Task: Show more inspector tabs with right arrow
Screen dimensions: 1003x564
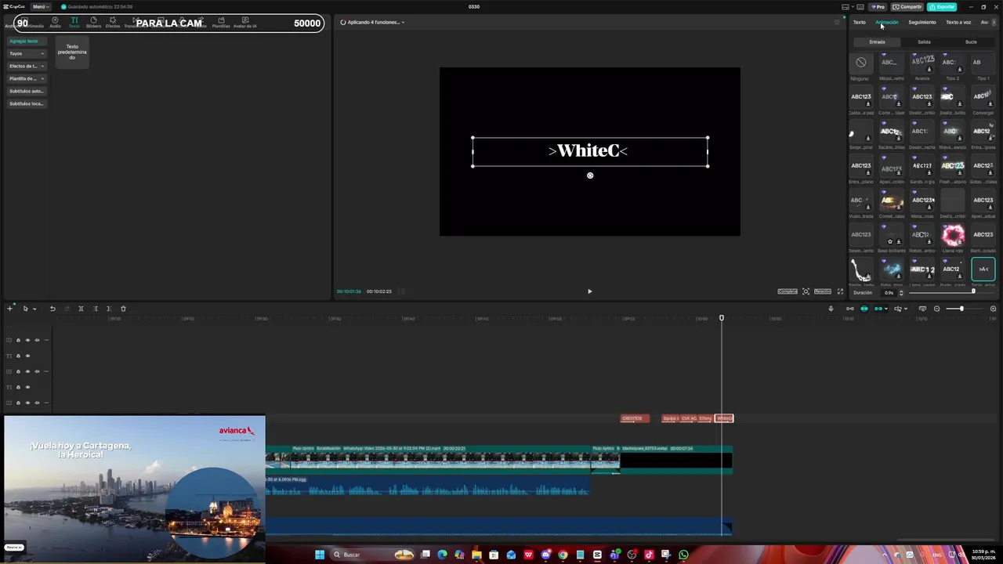Action: 994,22
